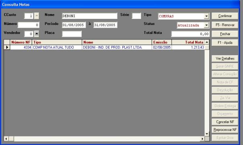Expand the Status Atualizada dropdown
The image size is (243, 145).
click(x=206, y=25)
